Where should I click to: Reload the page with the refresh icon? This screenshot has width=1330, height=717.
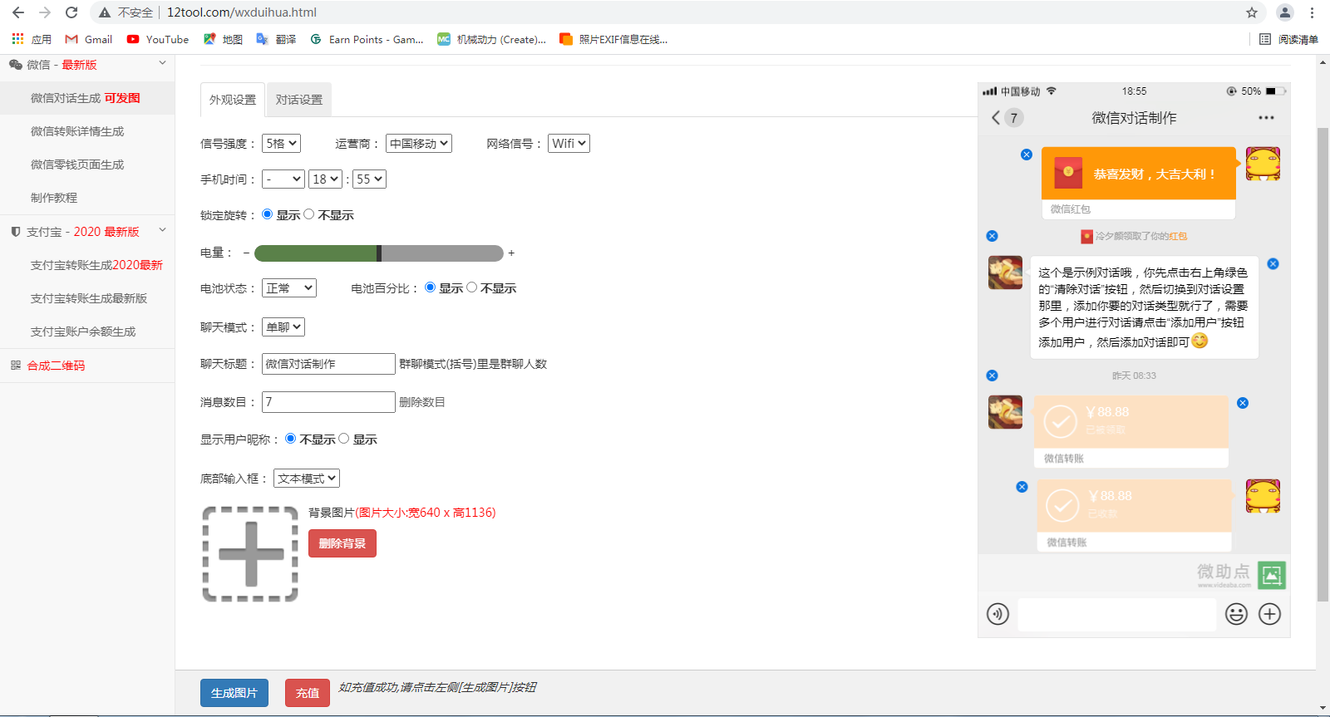(71, 12)
